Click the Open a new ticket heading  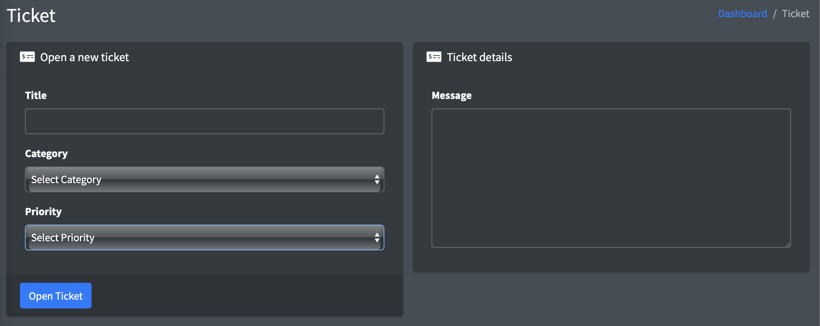(x=84, y=57)
